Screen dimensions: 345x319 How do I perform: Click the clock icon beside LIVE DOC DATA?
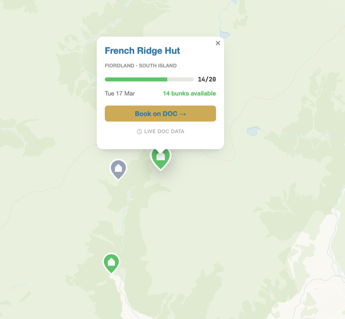(139, 132)
